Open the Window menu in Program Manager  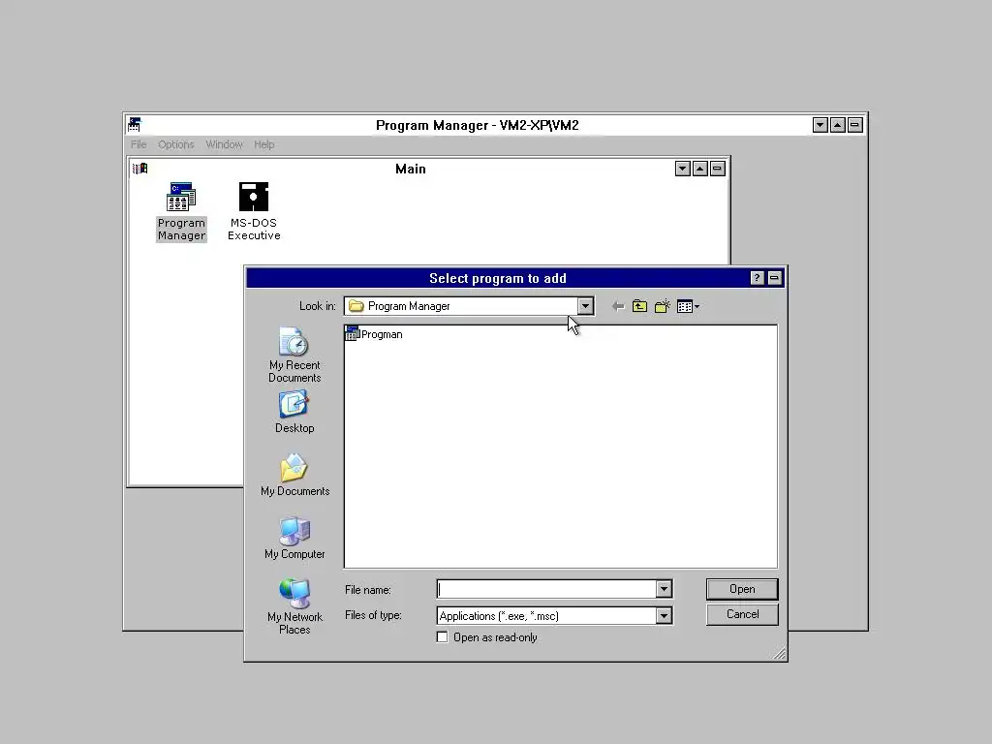tap(224, 144)
